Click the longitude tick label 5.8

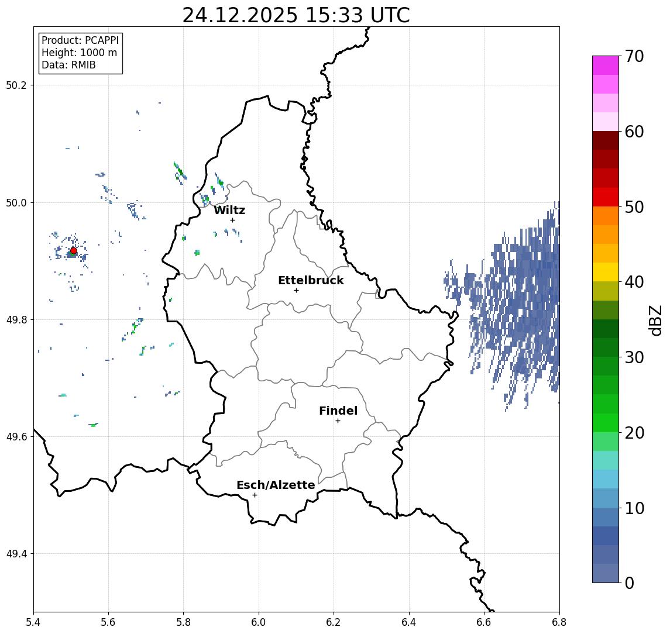click(184, 622)
